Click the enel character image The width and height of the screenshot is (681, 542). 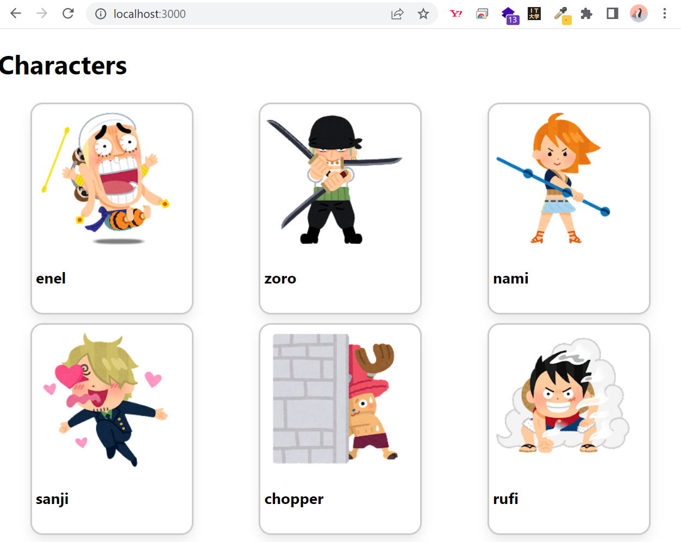click(x=106, y=179)
